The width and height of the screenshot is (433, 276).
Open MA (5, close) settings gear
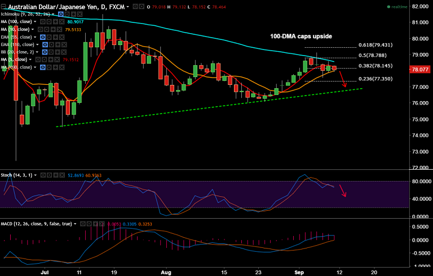pyautogui.click(x=44, y=60)
